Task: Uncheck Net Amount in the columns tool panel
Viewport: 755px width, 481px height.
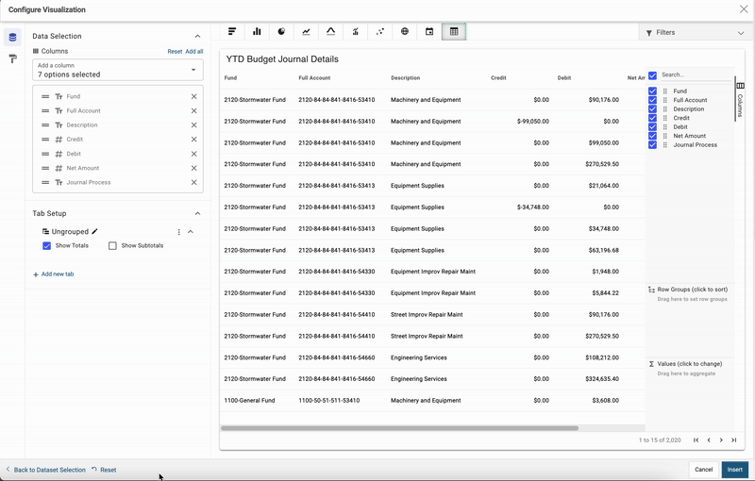Action: pos(652,136)
